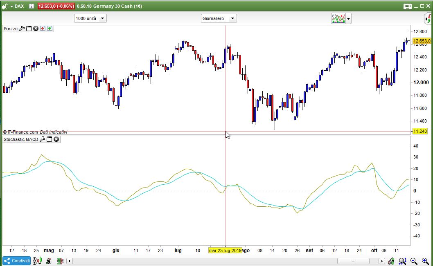The image size is (433, 266).
Task: Zoom out with the minus magnifier
Action: click(414, 261)
